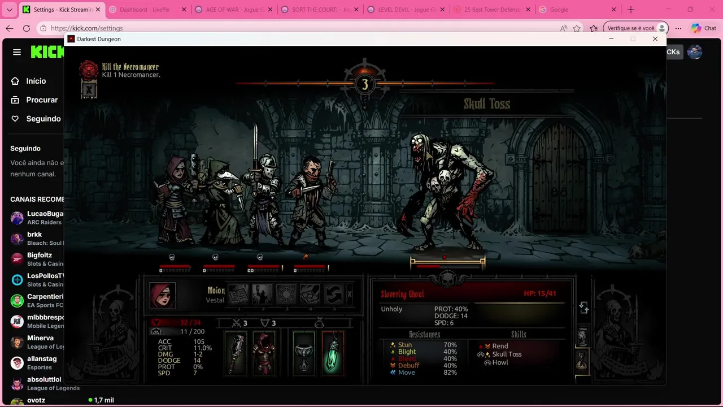Click the Debuff resistance row
723x407 pixels.
[424, 366]
